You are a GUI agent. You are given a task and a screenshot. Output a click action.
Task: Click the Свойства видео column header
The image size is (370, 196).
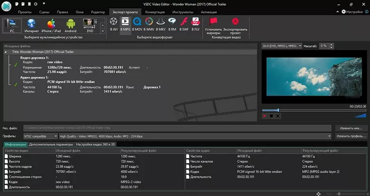29,151
